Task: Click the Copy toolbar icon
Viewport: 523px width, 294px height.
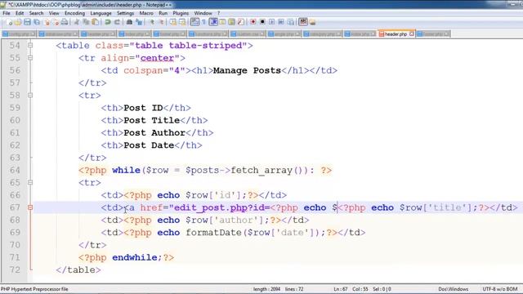Action: [86, 22]
